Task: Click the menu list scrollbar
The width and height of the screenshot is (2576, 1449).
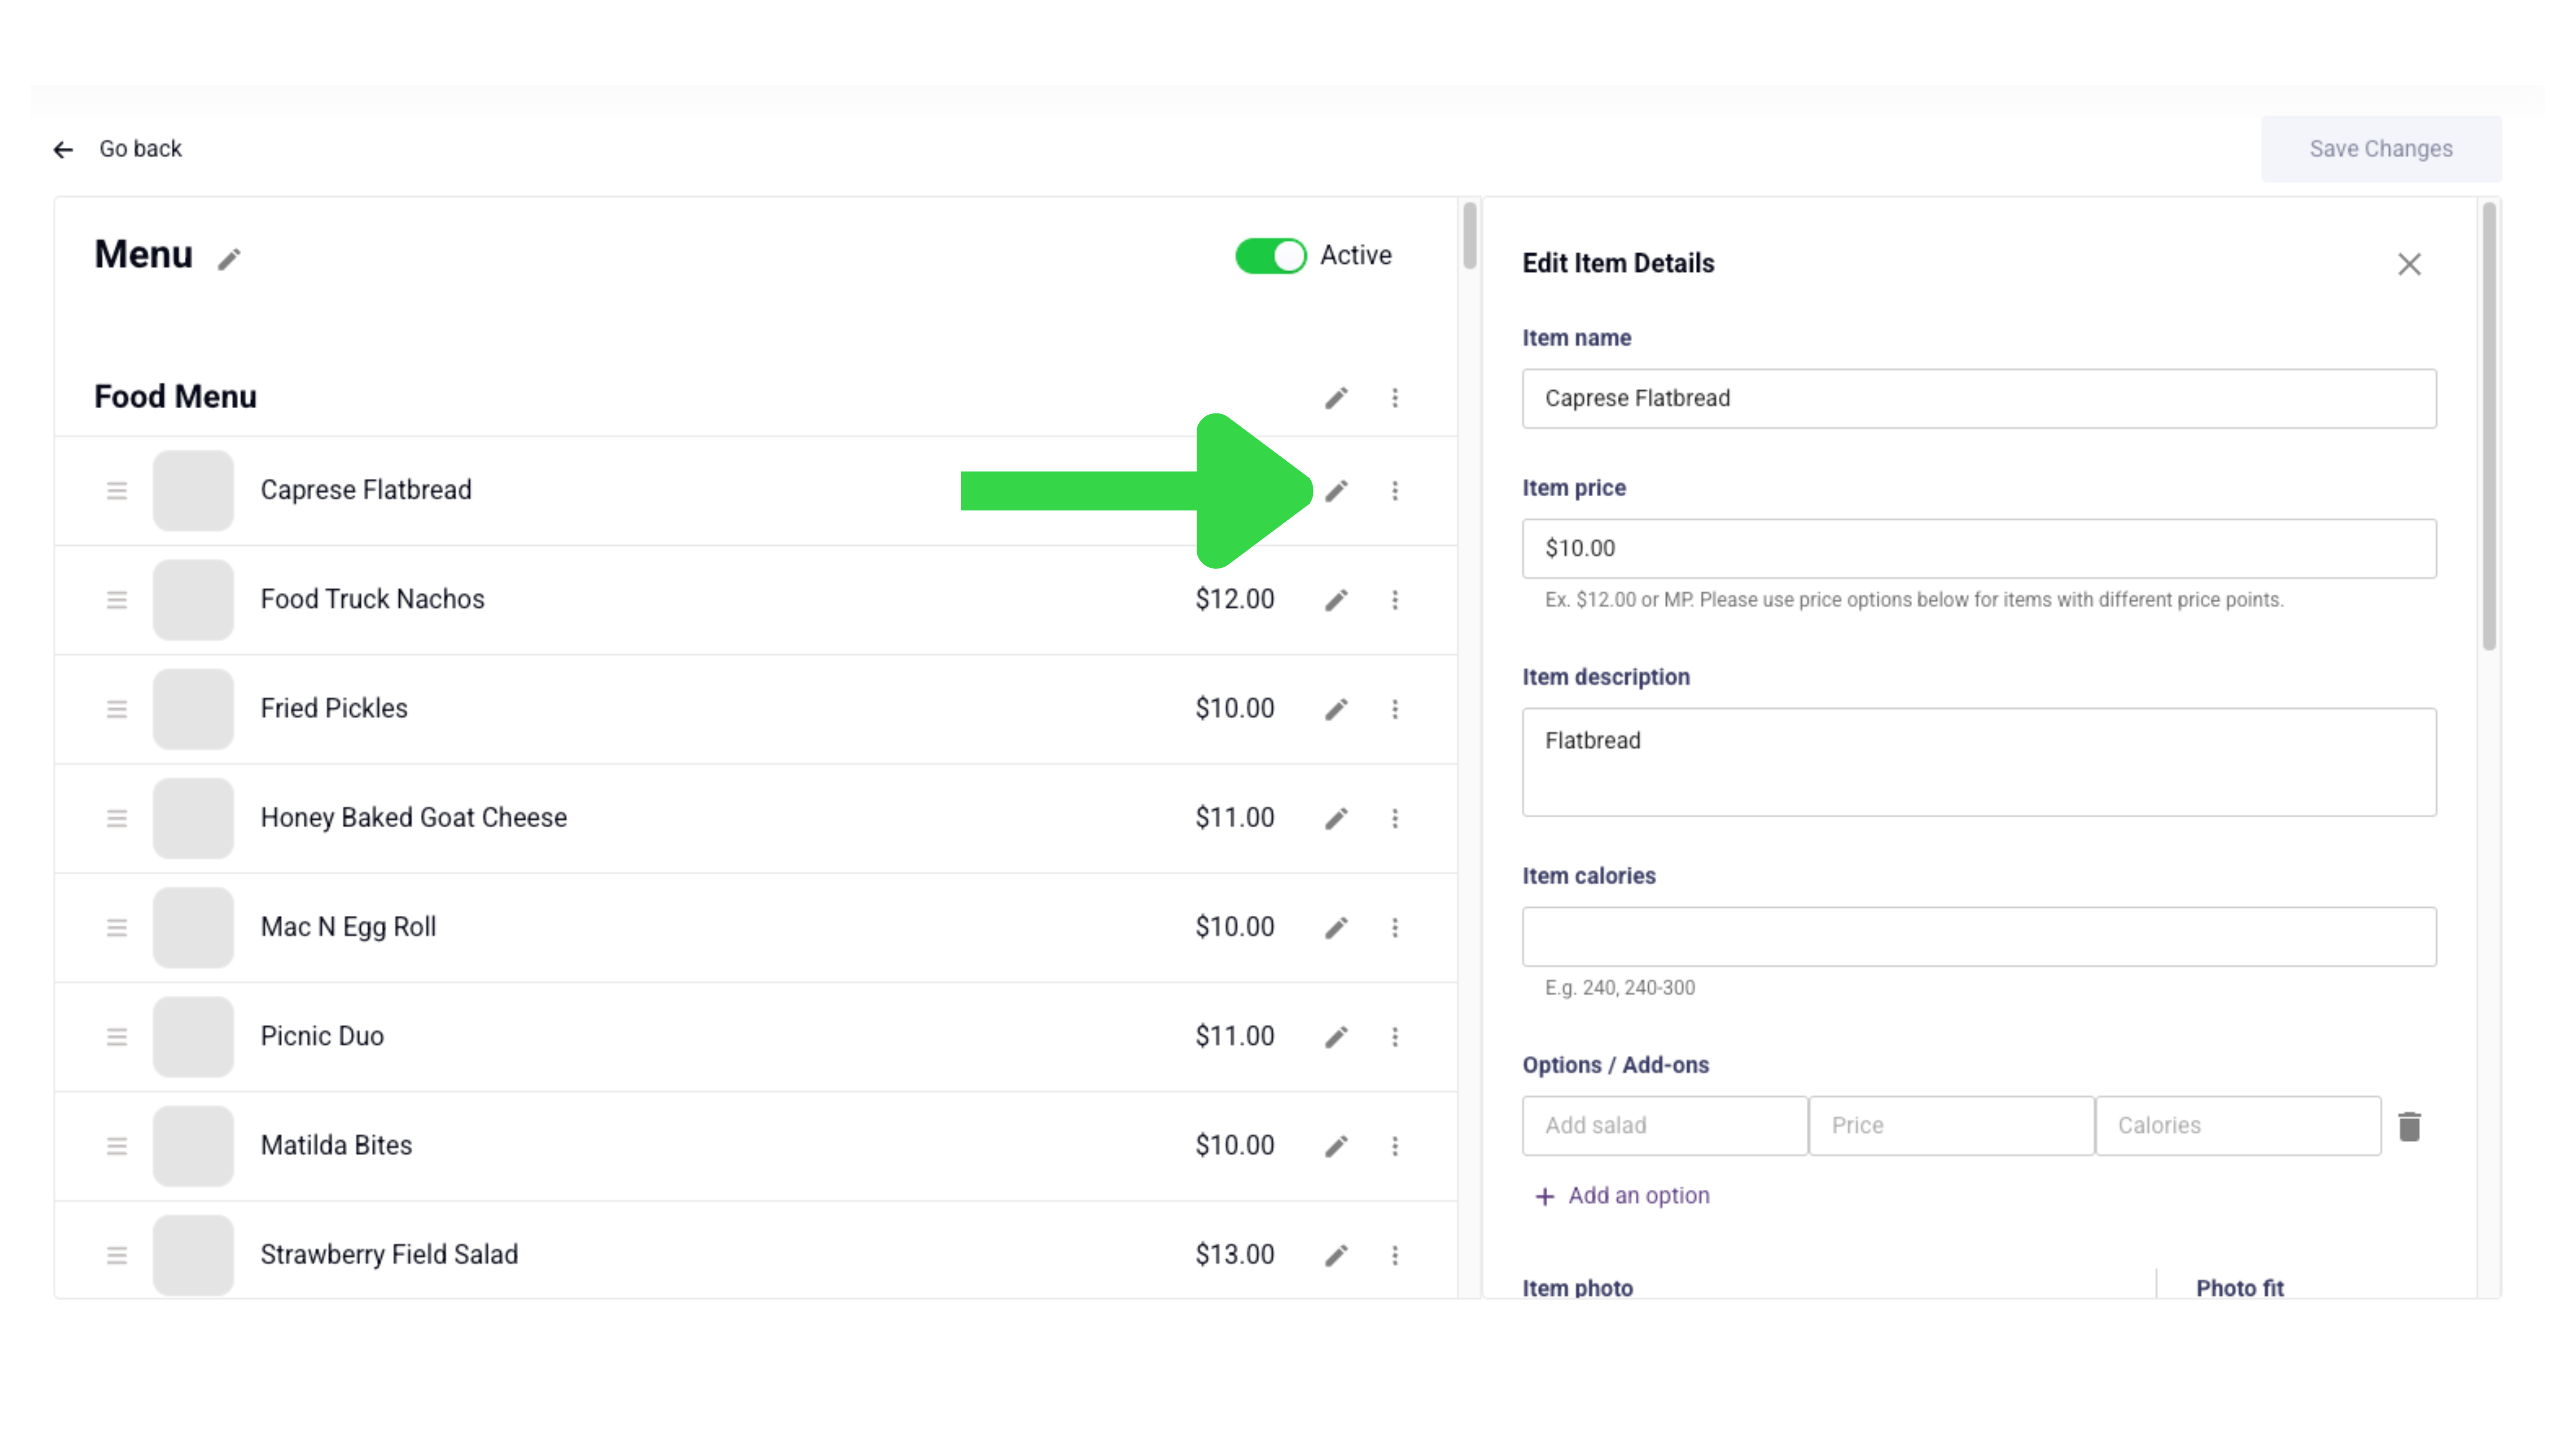Action: pyautogui.click(x=1469, y=236)
